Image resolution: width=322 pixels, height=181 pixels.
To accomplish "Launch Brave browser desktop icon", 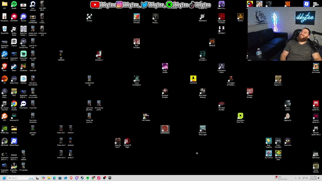I will pos(5,67).
